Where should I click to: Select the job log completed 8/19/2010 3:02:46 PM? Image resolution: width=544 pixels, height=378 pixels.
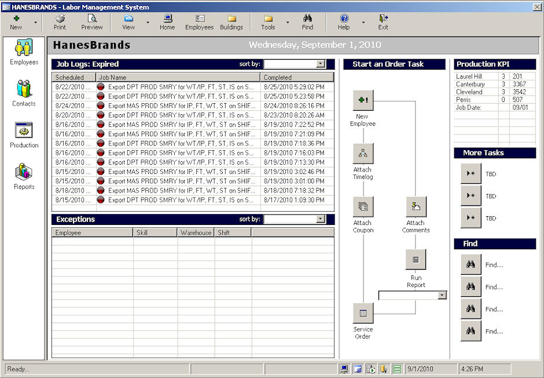(x=193, y=172)
